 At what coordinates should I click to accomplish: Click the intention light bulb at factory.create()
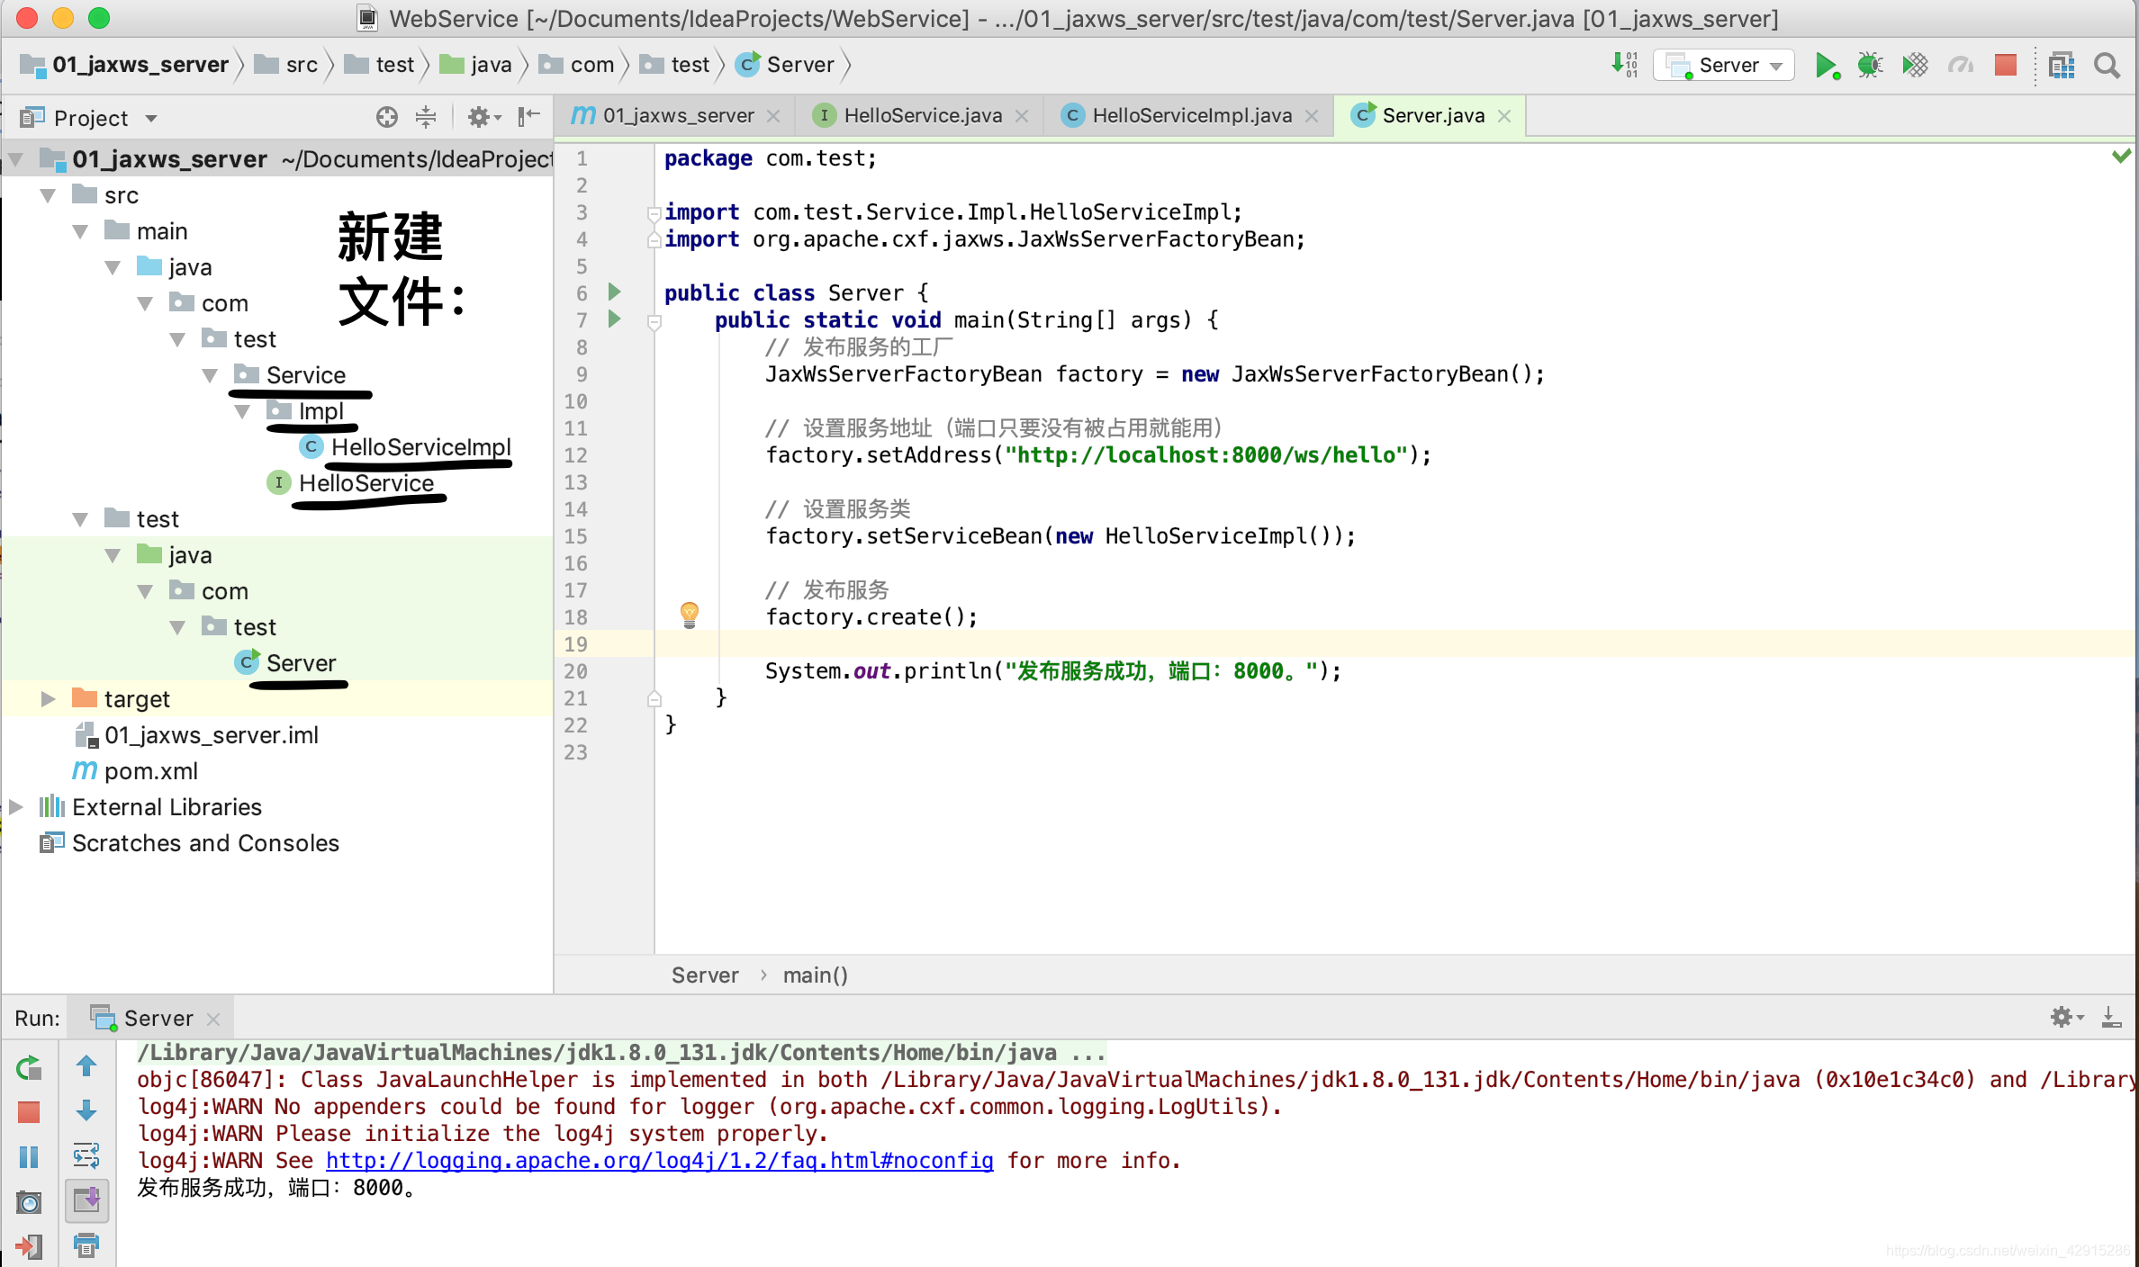click(690, 615)
